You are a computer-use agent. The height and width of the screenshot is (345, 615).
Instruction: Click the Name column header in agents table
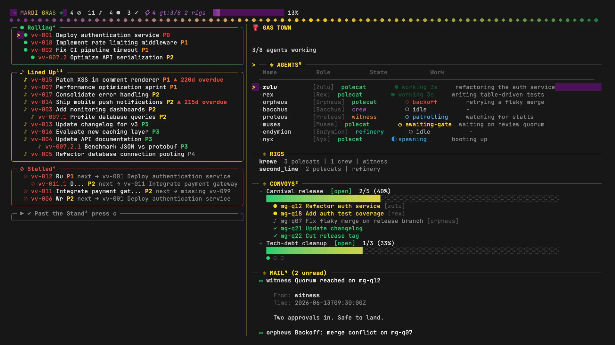click(x=270, y=73)
